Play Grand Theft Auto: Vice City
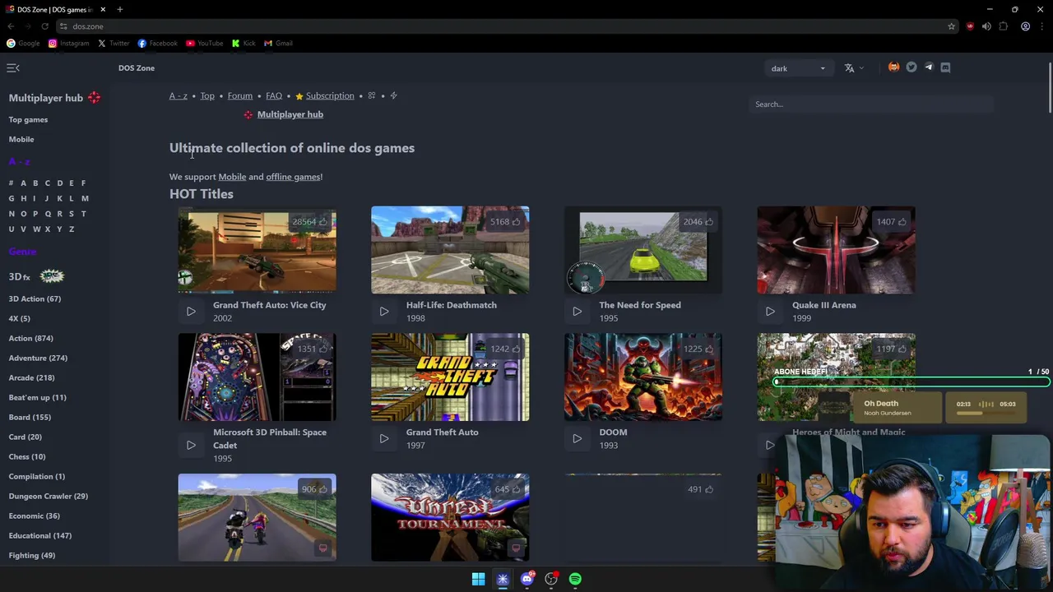1053x592 pixels. click(191, 312)
